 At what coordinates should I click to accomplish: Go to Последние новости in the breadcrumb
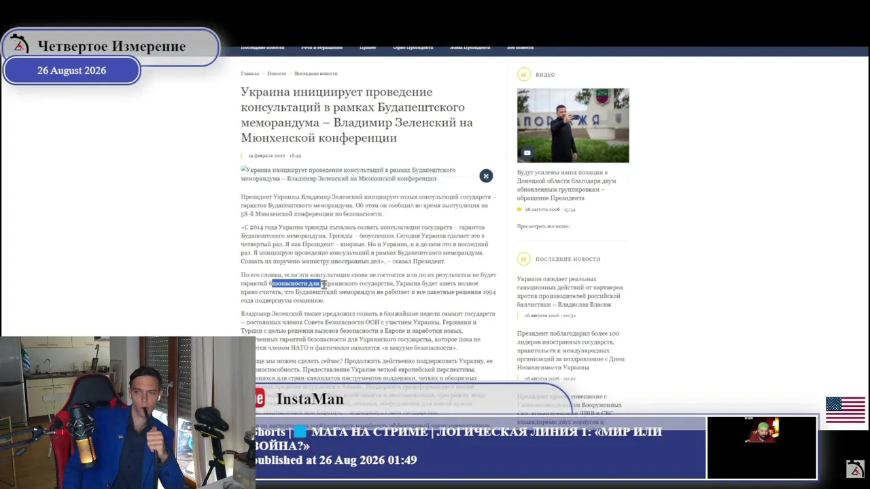[x=315, y=73]
